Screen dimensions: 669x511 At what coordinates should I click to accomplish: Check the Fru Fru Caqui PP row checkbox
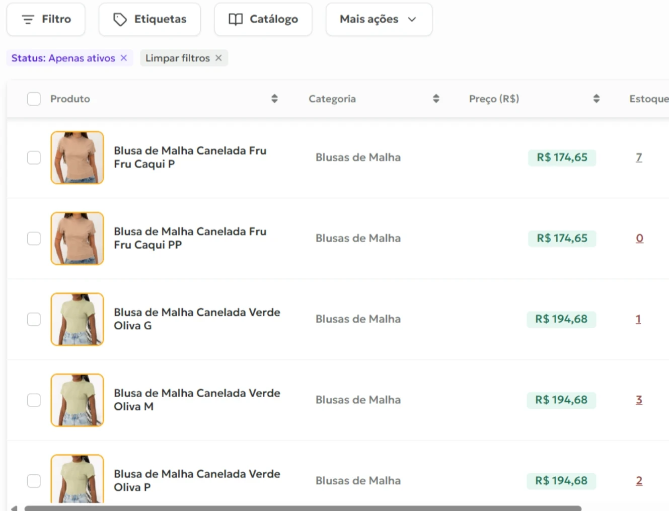pyautogui.click(x=34, y=238)
